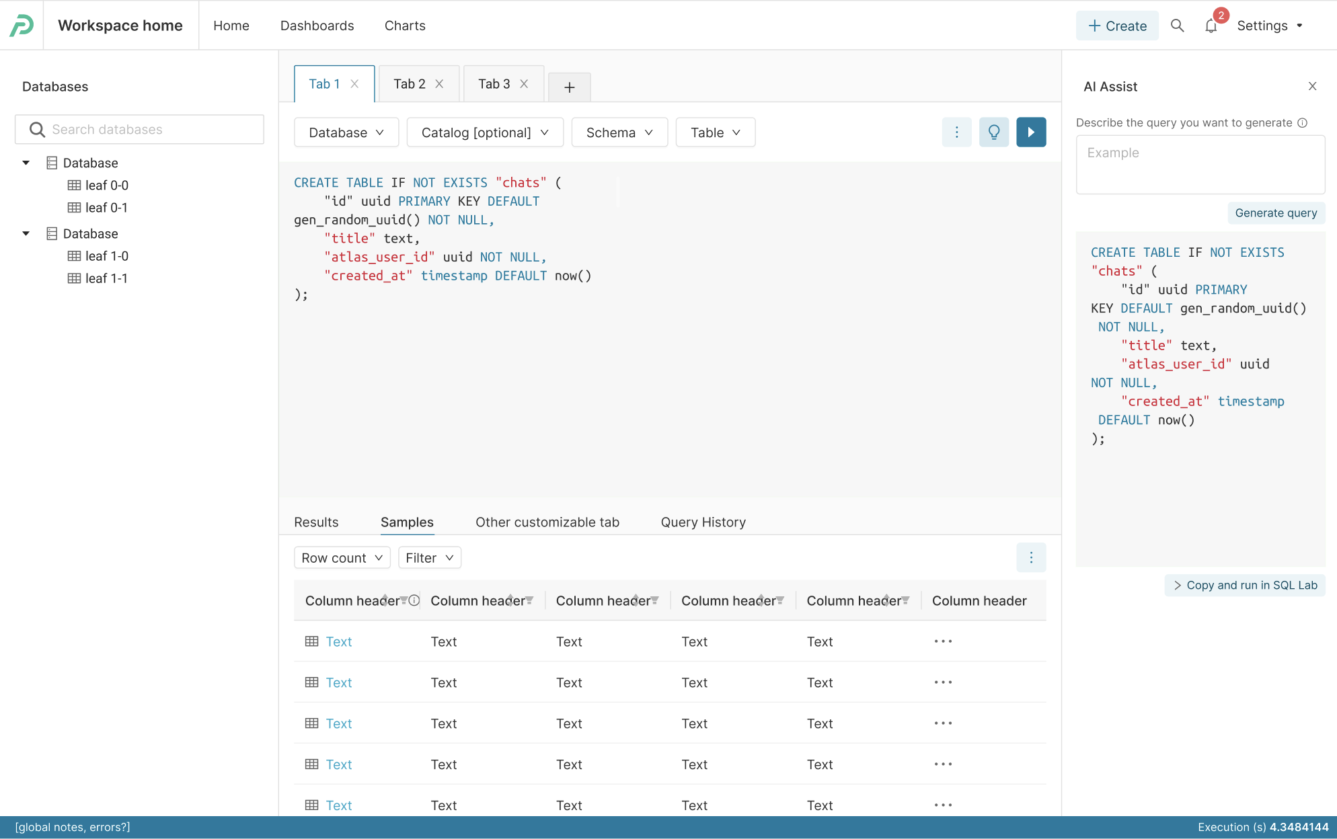The height and width of the screenshot is (839, 1337).
Task: Open the Settings dropdown menu
Action: tap(1270, 26)
